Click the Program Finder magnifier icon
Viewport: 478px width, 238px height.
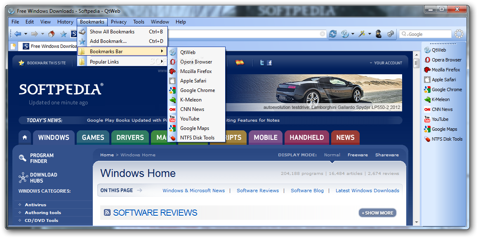click(23, 158)
